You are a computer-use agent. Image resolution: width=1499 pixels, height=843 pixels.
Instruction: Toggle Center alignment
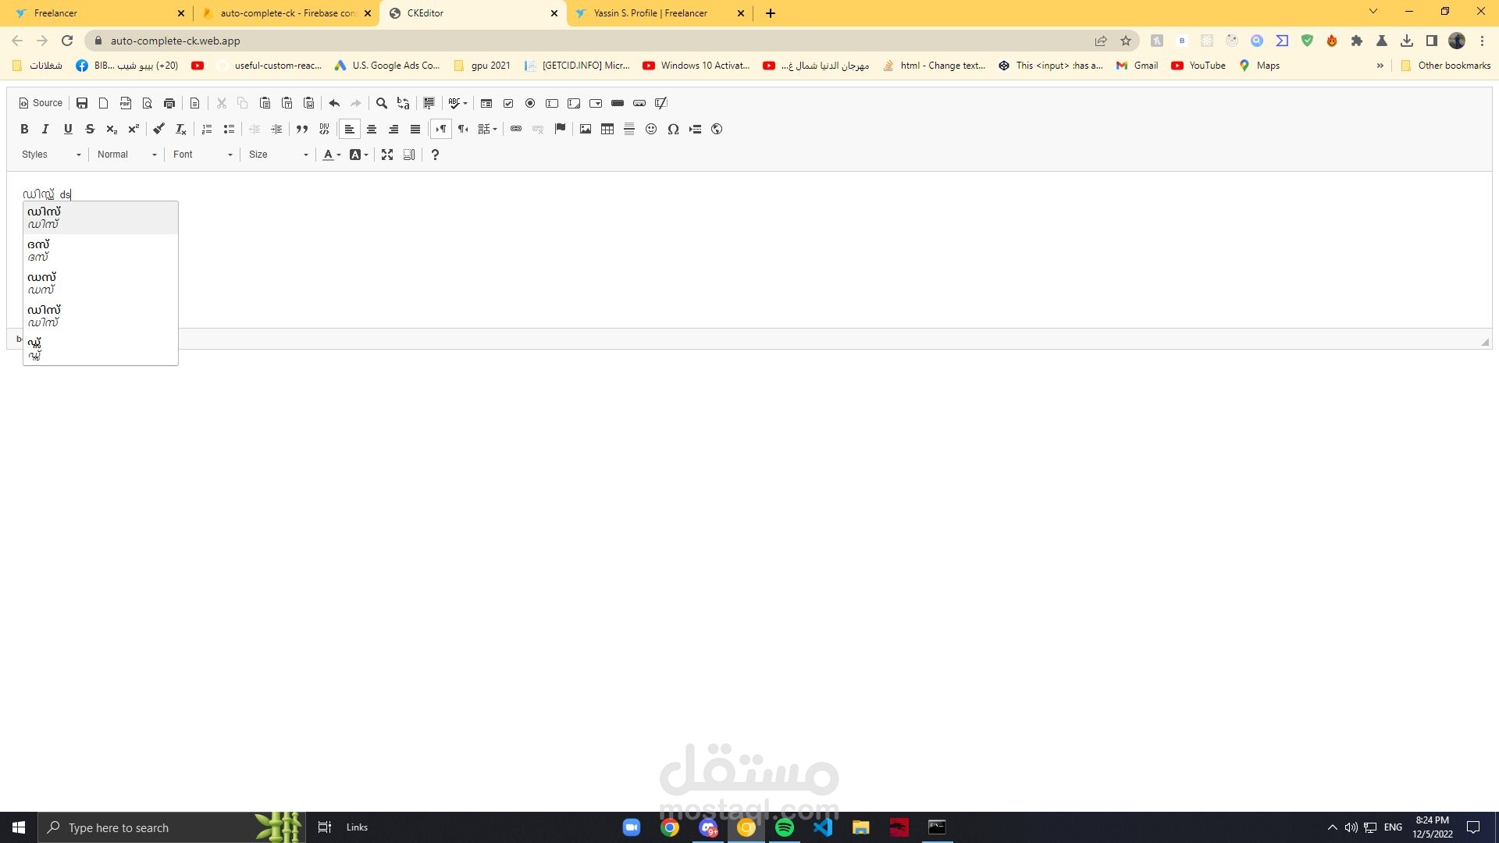coord(372,129)
